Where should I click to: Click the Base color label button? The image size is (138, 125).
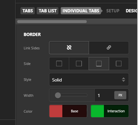click(75, 111)
